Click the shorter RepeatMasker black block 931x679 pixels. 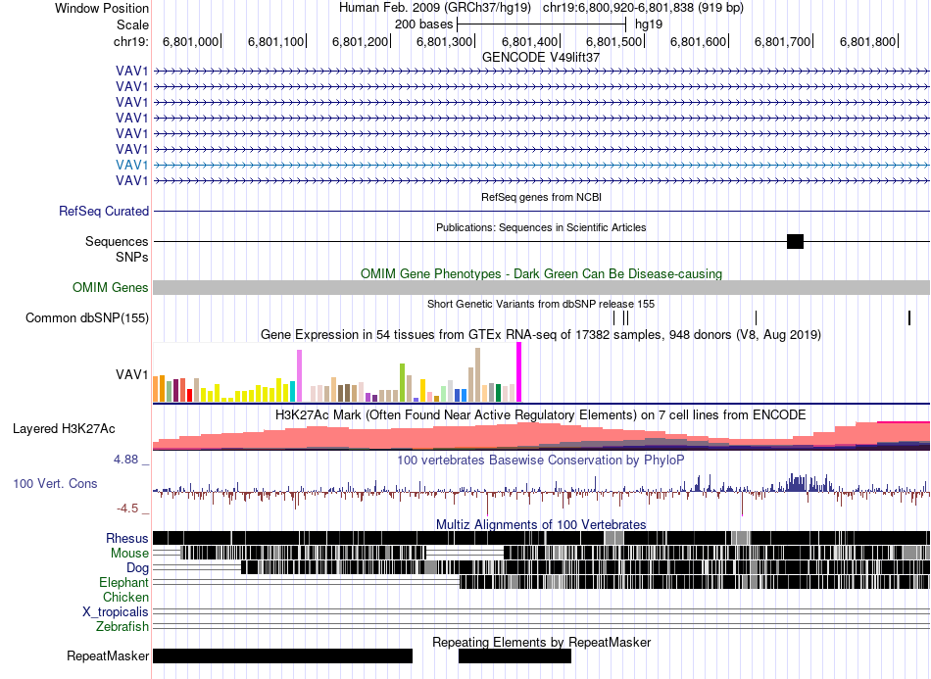[514, 655]
